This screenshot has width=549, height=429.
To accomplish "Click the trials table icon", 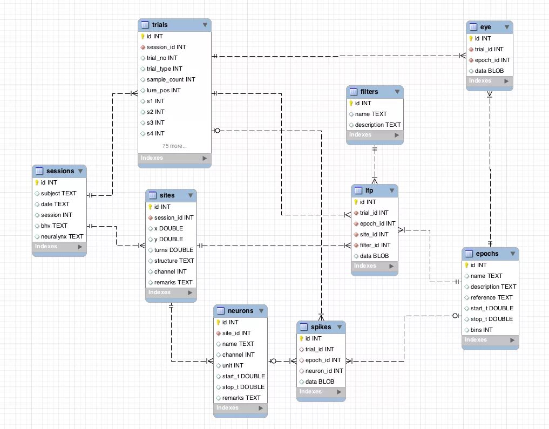I will (x=145, y=25).
